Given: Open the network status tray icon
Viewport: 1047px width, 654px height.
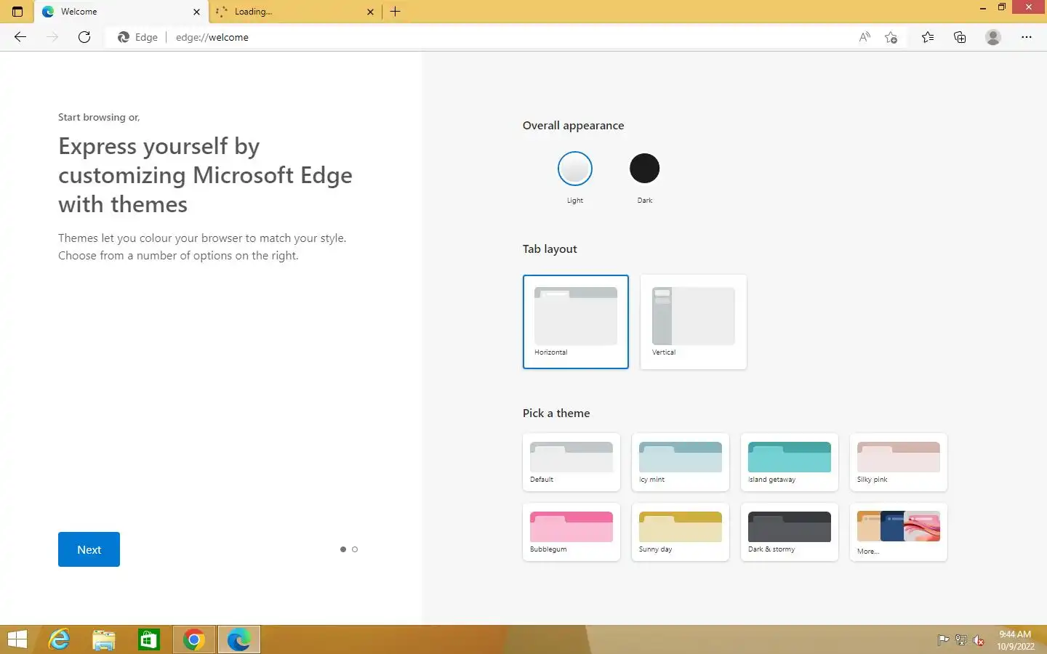Looking at the screenshot, I should (961, 640).
